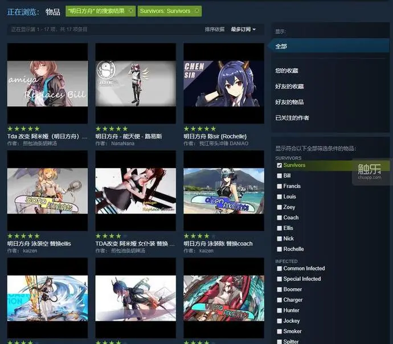Check the Coach filter checkbox
This screenshot has height=344, width=393.
tap(279, 218)
